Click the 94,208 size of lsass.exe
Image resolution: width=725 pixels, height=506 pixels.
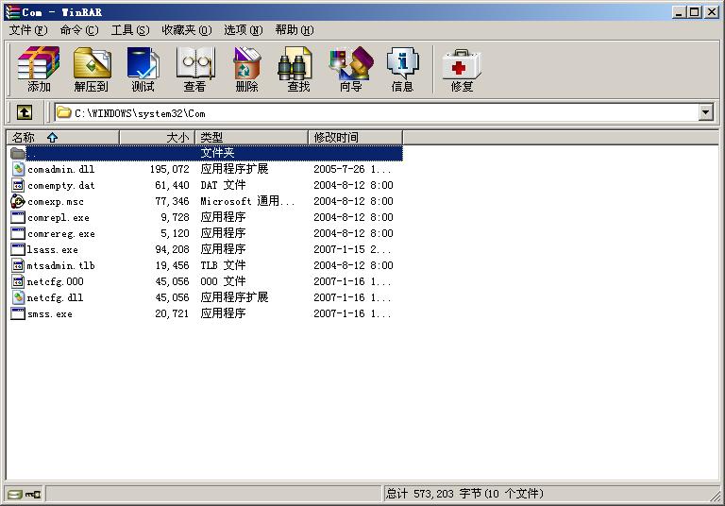(x=172, y=249)
